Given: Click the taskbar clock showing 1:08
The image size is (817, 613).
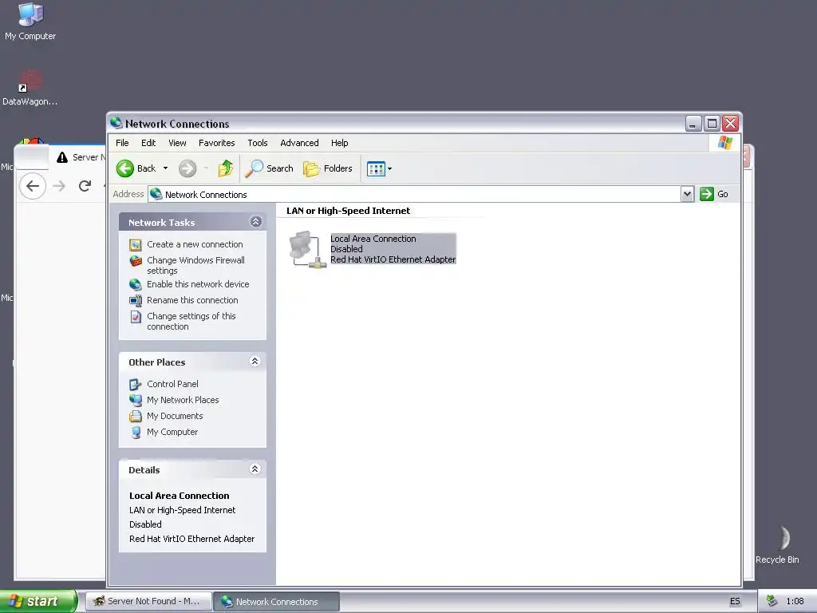Looking at the screenshot, I should pyautogui.click(x=795, y=601).
